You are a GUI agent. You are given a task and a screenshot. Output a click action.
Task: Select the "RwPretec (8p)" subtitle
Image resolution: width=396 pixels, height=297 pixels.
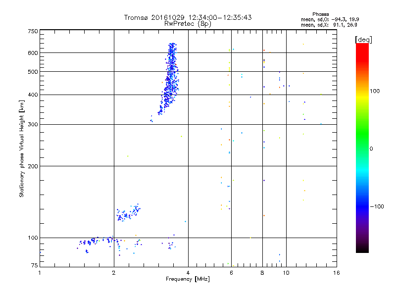tap(188, 24)
